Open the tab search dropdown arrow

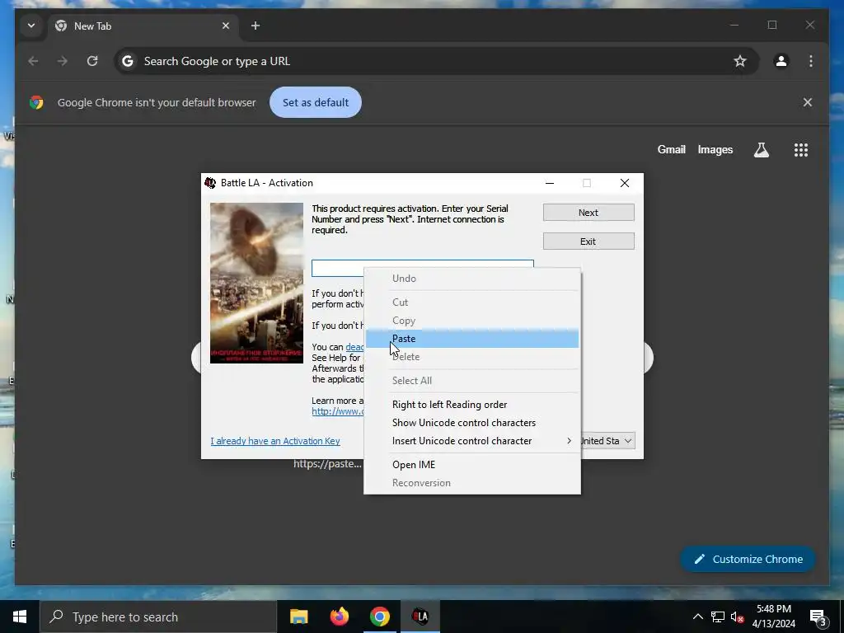coord(31,26)
